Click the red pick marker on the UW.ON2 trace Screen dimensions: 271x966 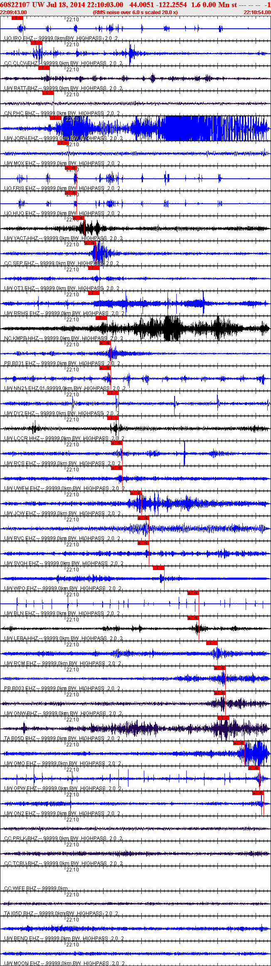(258, 793)
